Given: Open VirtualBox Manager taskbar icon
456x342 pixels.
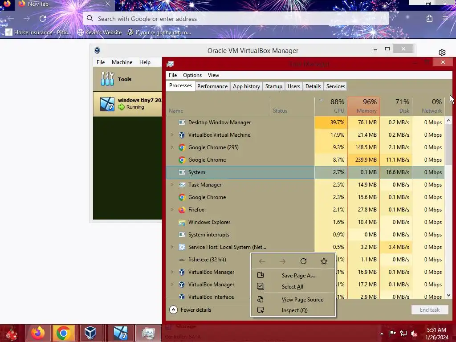Looking at the screenshot, I should coord(90,333).
